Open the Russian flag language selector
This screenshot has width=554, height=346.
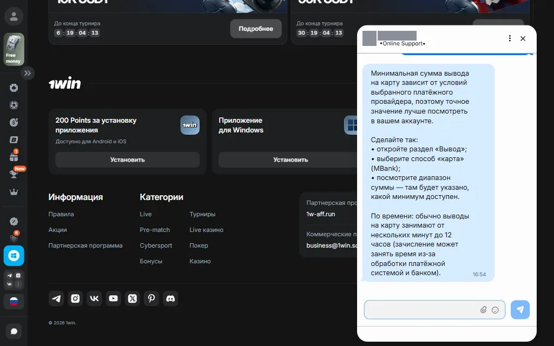[14, 302]
